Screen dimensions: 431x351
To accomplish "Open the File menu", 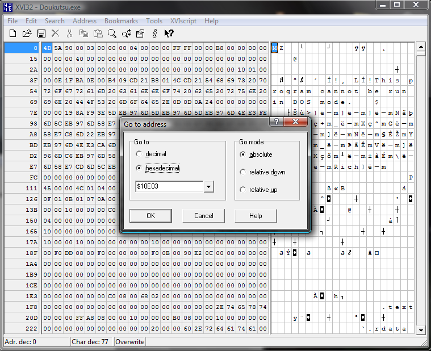I will (12, 21).
